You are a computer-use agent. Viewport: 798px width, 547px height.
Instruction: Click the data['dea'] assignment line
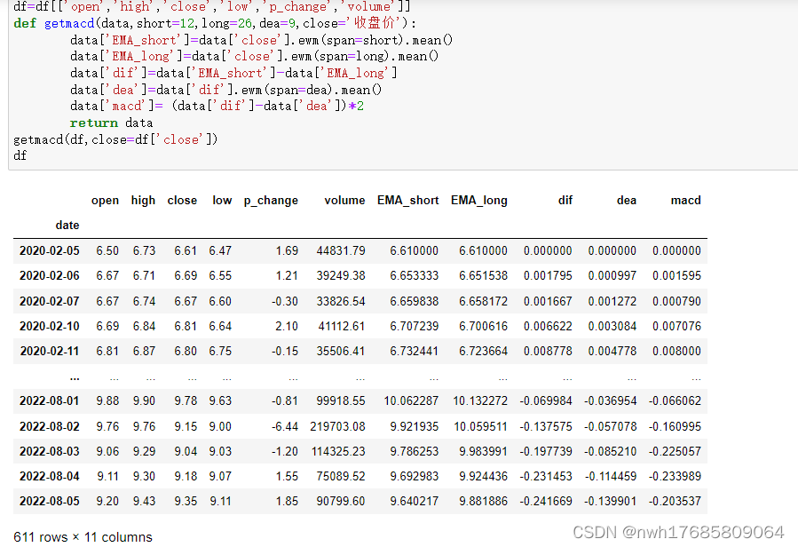point(225,91)
